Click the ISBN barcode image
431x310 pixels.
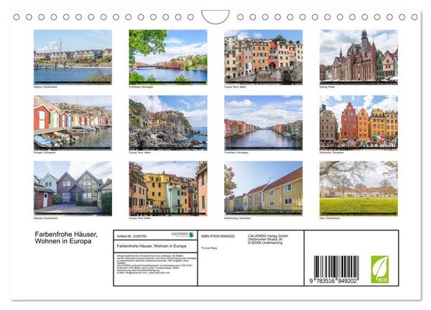pyautogui.click(x=336, y=267)
